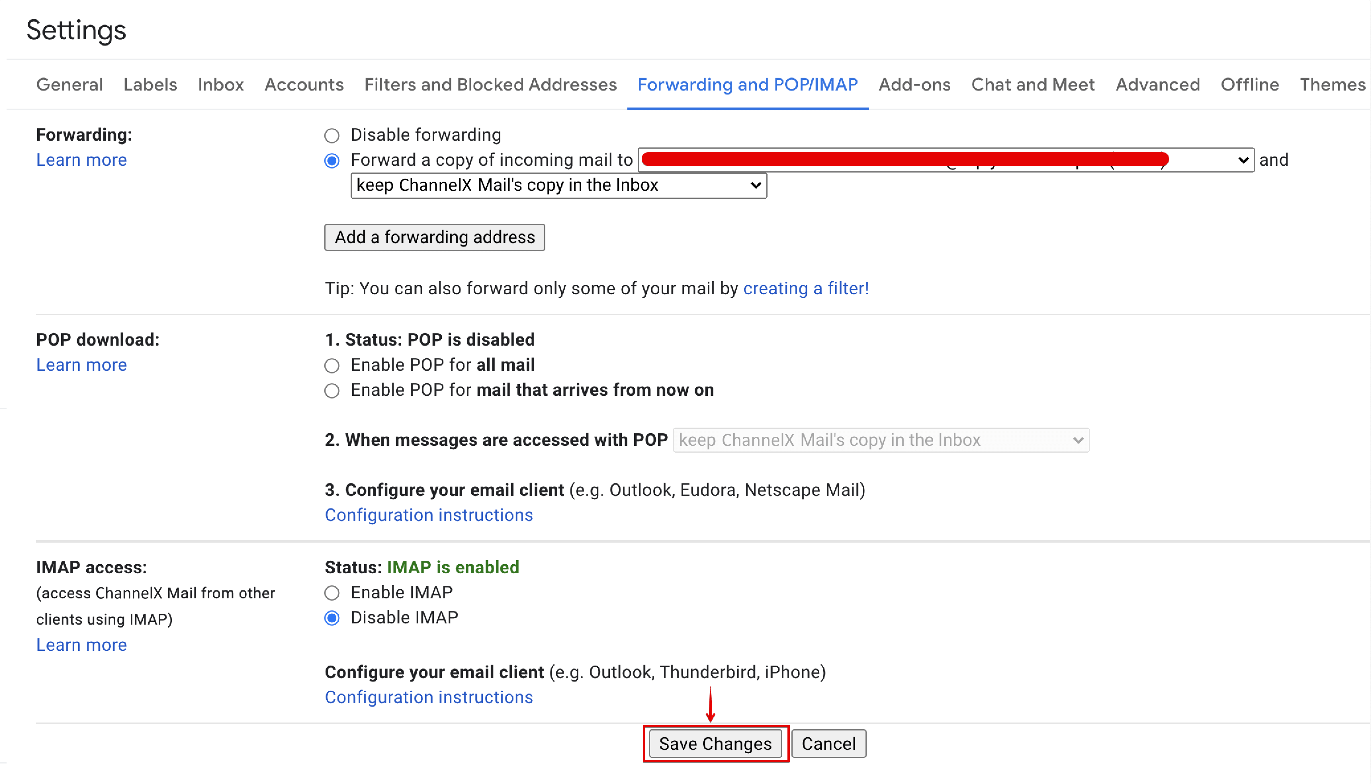
Task: Open Learn more link under IMAP access
Action: pos(81,645)
